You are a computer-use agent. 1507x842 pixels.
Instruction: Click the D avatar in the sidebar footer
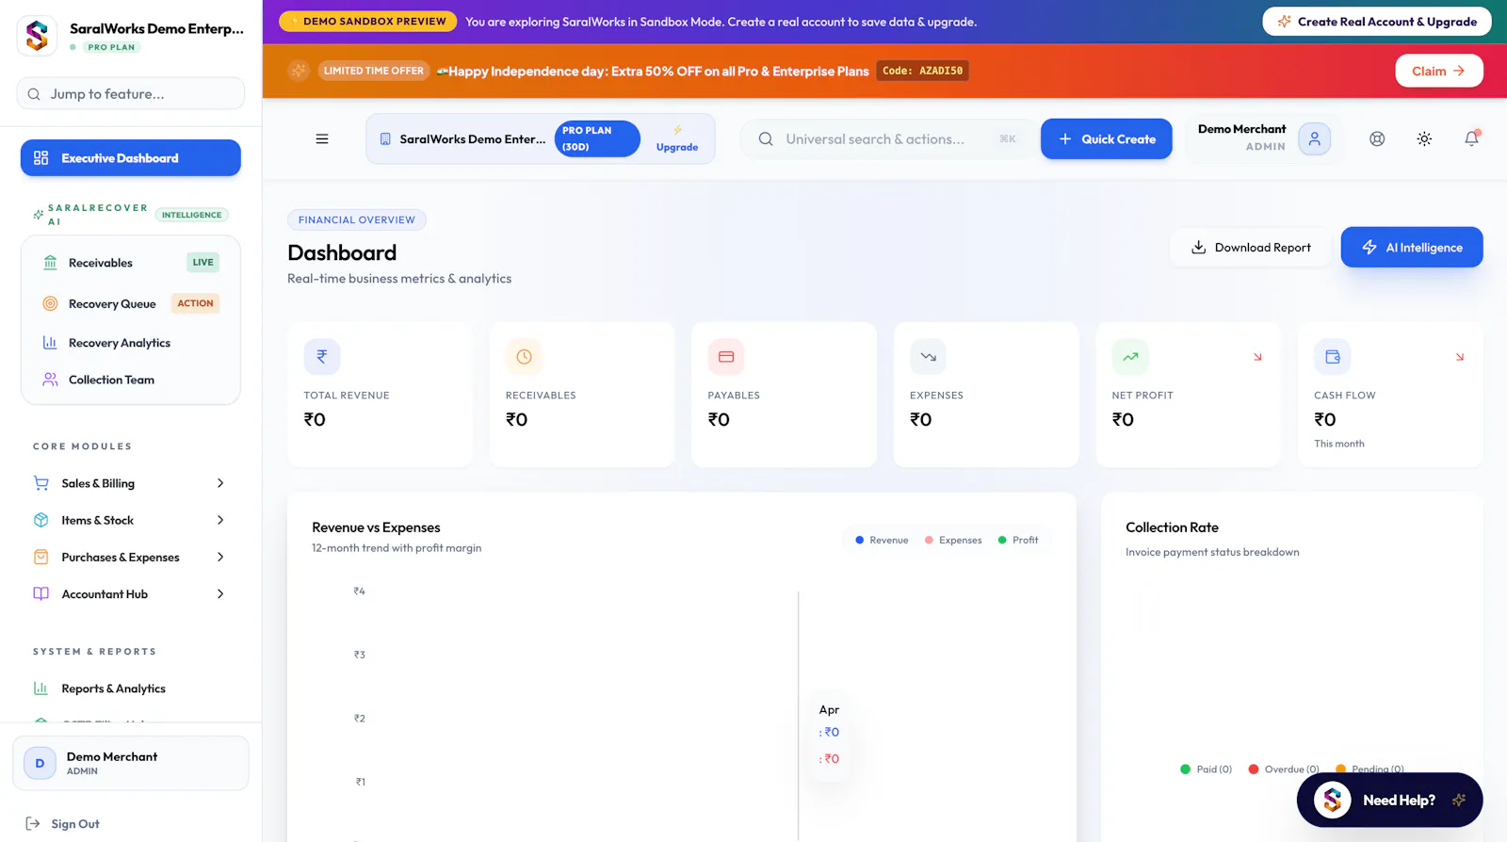pos(40,764)
